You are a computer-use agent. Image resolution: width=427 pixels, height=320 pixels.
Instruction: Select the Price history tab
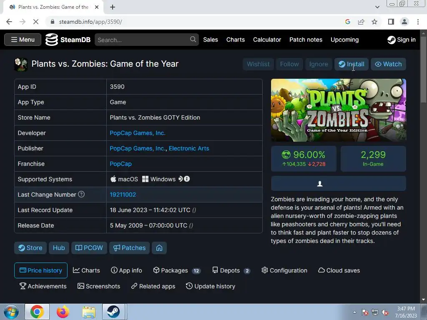tap(41, 270)
